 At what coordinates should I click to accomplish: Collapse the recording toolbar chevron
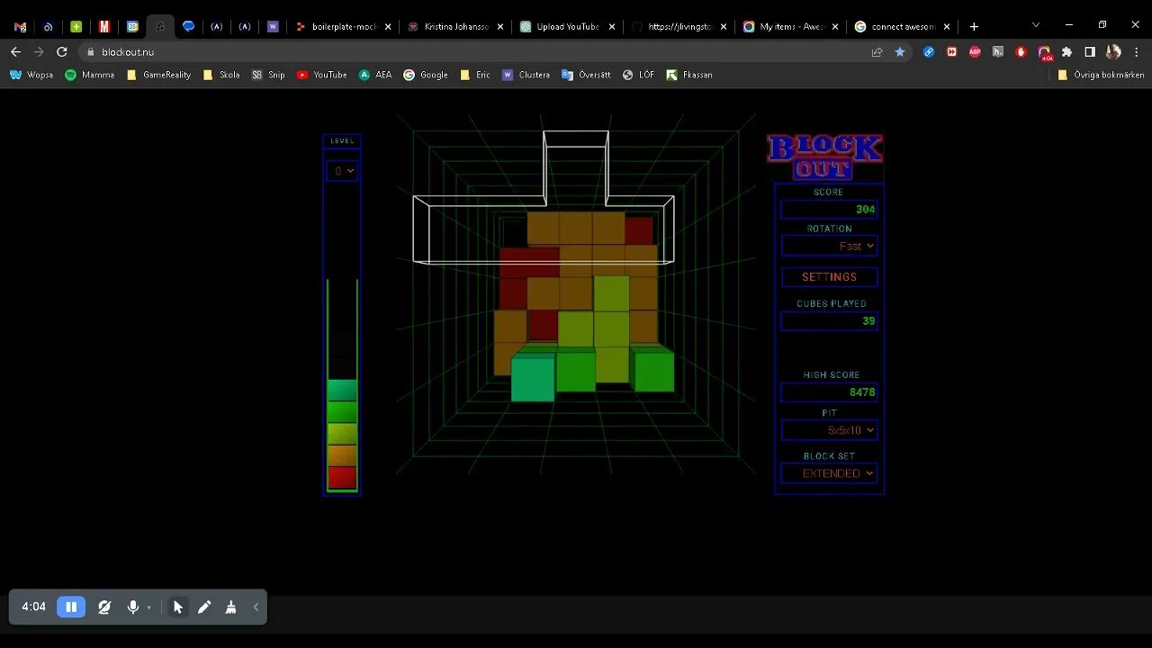coord(256,607)
